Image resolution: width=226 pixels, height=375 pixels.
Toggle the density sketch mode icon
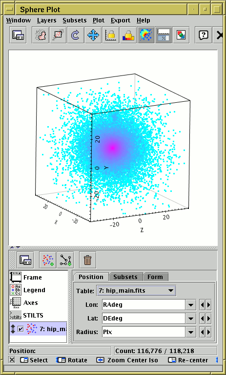tap(146, 35)
